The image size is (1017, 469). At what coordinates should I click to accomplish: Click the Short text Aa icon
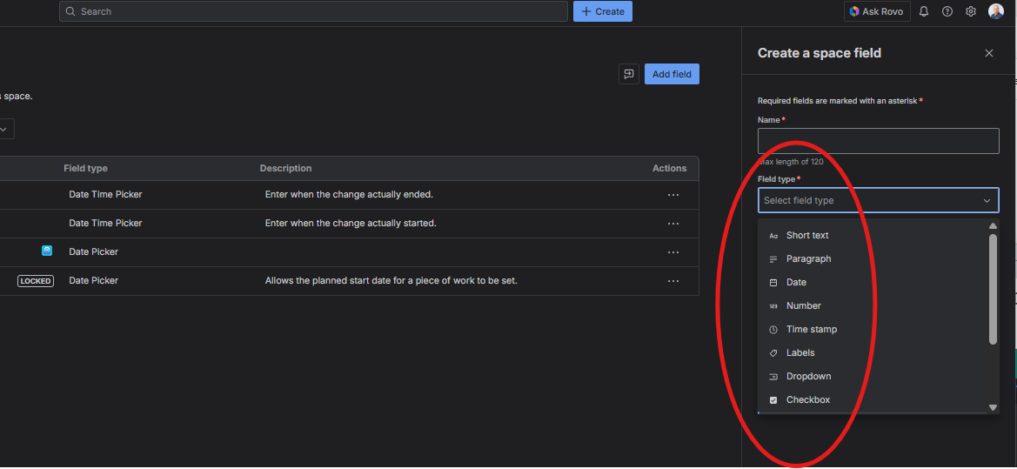point(773,236)
